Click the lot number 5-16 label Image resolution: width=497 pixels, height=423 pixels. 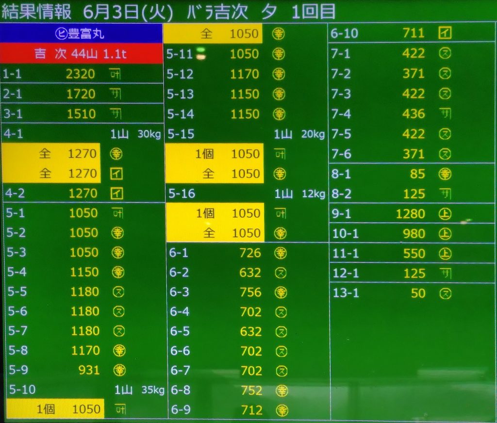coord(182,194)
